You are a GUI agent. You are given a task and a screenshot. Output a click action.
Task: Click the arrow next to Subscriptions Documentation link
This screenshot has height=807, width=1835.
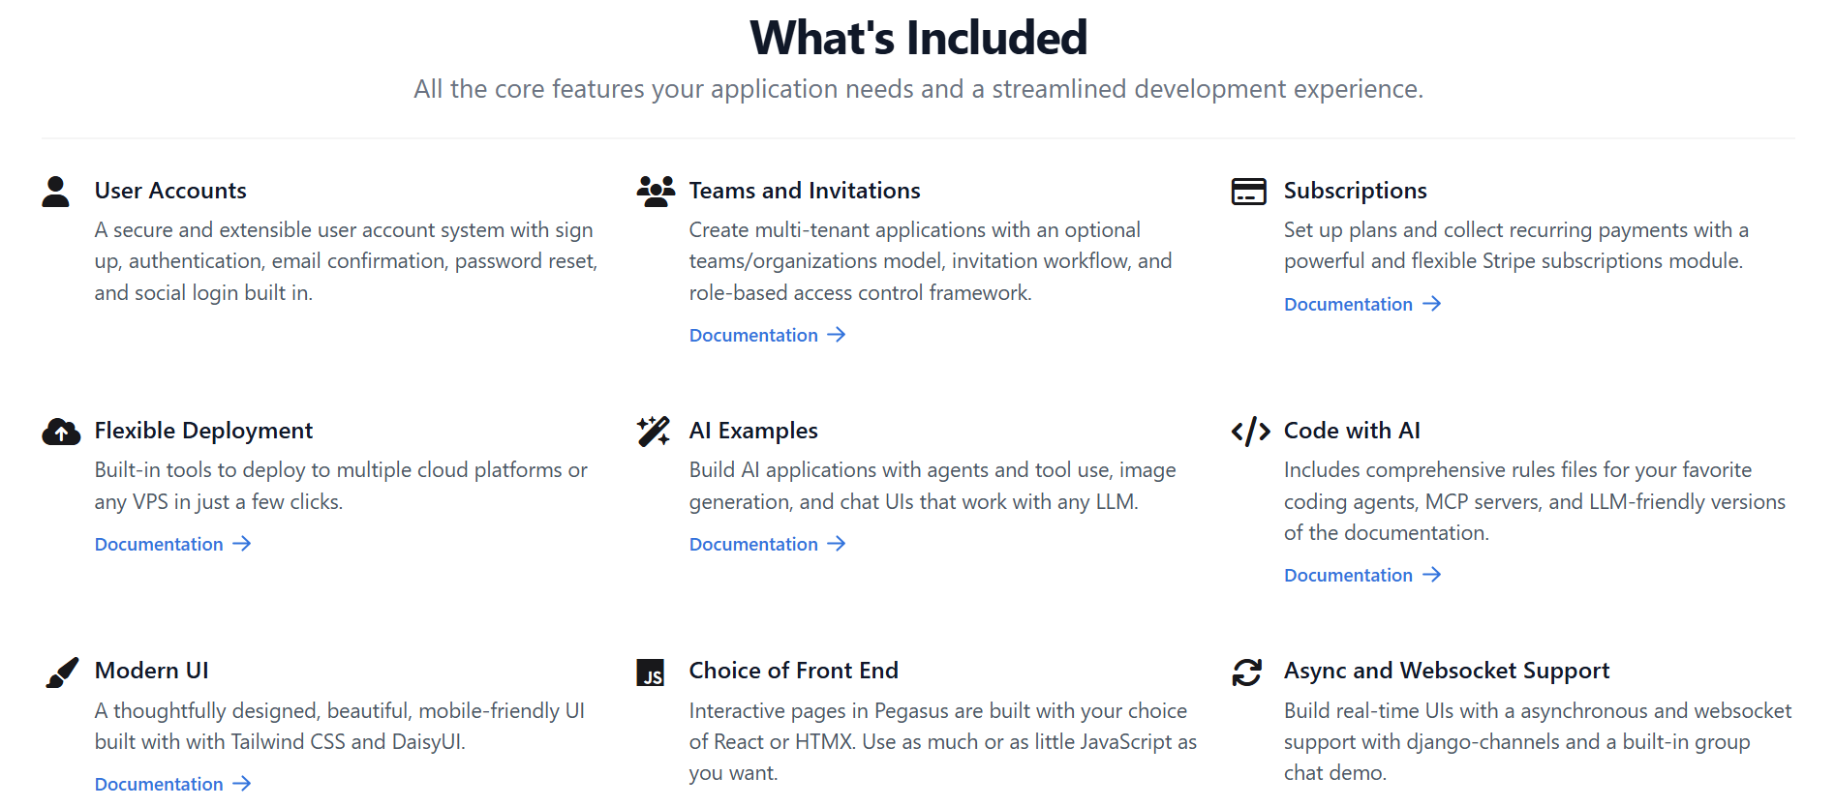click(1431, 304)
